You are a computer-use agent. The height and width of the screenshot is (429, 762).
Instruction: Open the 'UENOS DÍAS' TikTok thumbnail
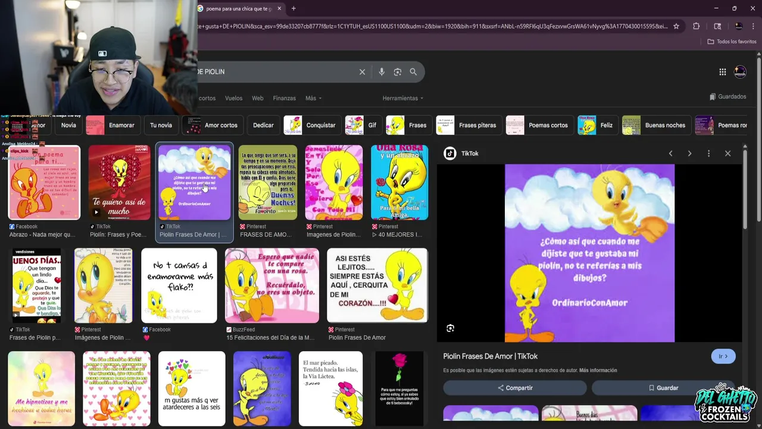point(37,286)
